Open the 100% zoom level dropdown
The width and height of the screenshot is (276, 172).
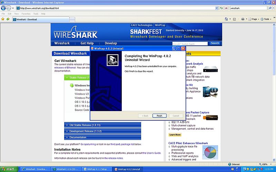click(271, 164)
